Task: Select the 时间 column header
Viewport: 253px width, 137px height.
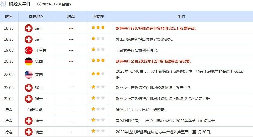Action: click(x=9, y=16)
